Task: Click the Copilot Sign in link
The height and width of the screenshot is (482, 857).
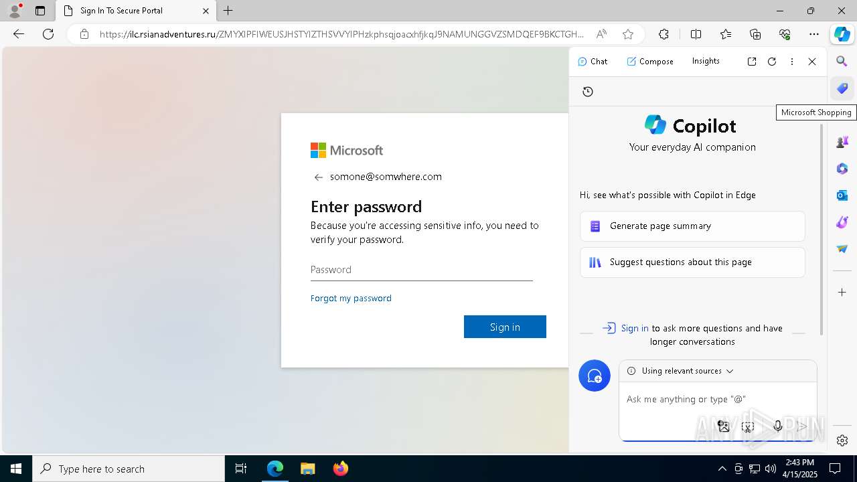Action: 634,328
